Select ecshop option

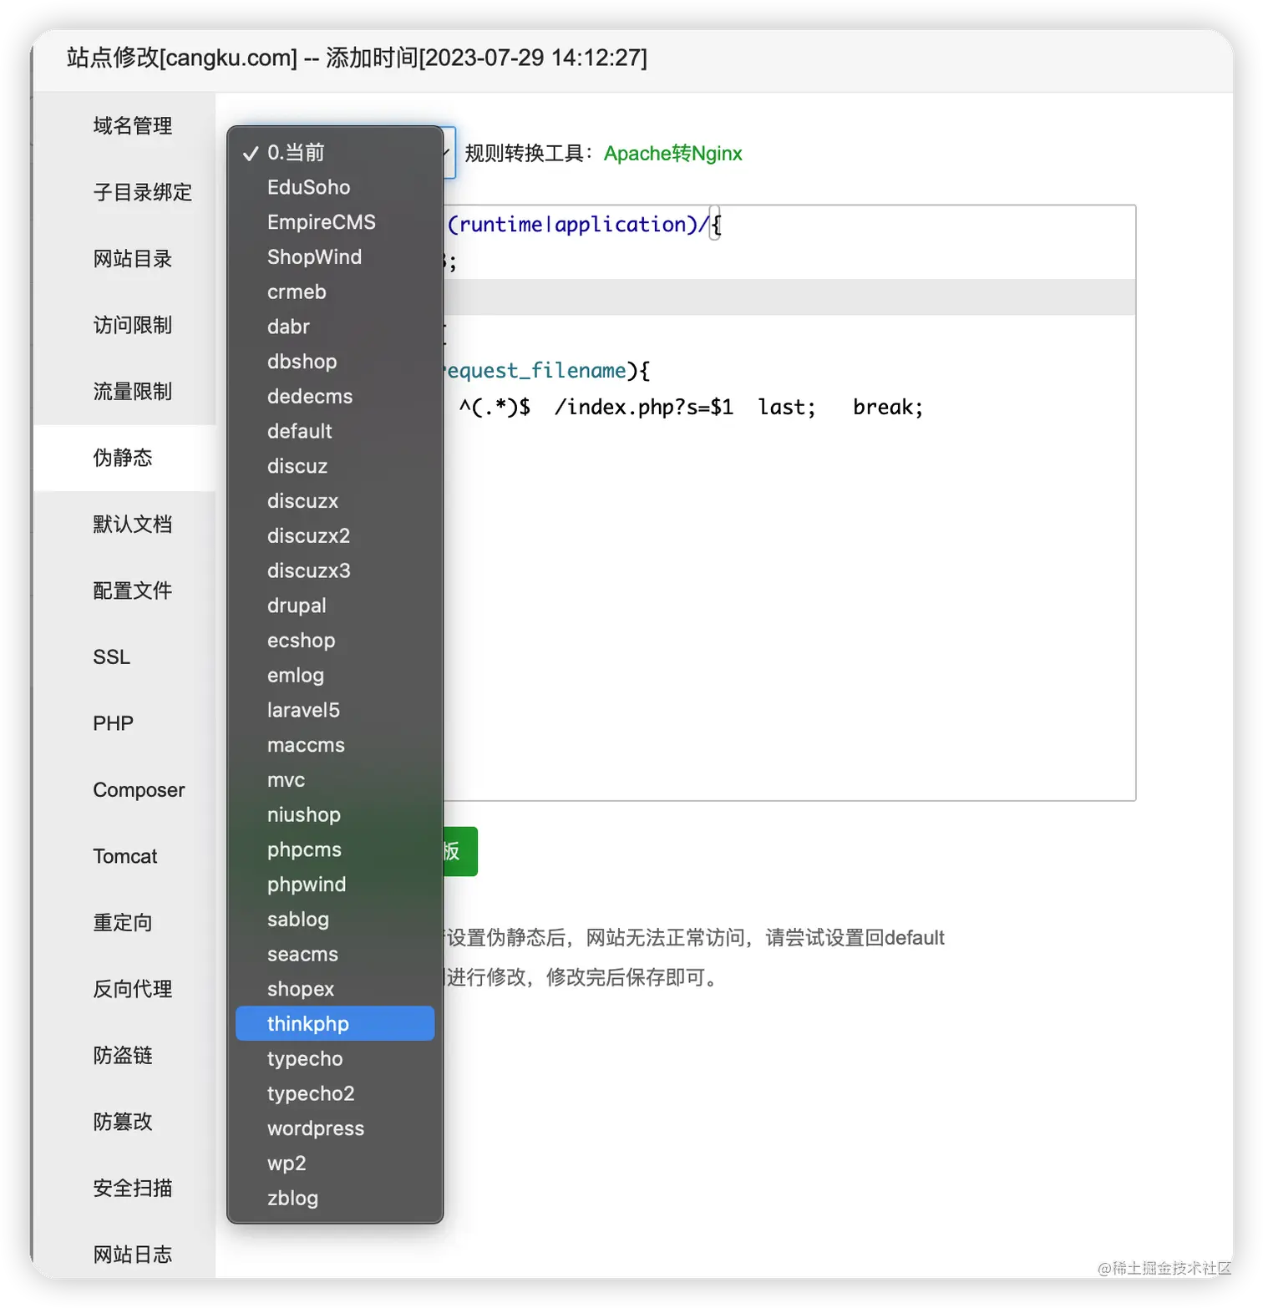coord(335,640)
